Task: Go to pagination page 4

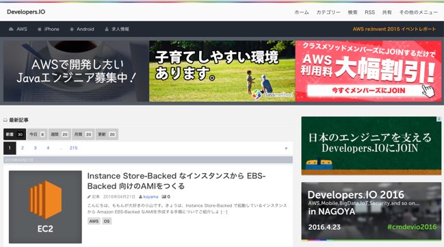Action: (x=48, y=148)
